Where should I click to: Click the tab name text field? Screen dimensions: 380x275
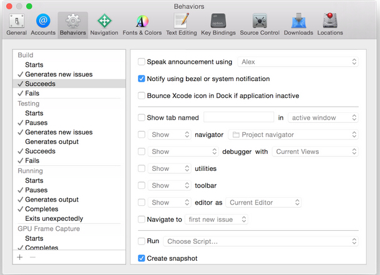239,117
